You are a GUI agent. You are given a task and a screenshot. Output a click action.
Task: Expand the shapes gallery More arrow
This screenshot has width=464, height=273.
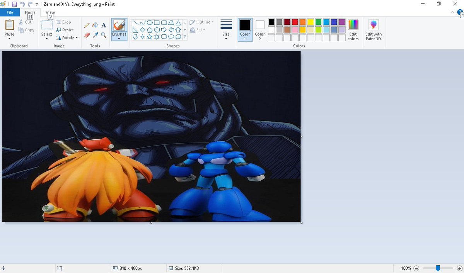point(185,37)
